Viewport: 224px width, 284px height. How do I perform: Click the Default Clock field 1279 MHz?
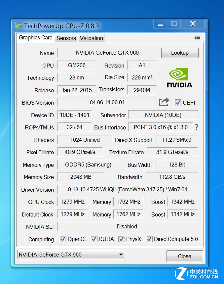pos(72,214)
